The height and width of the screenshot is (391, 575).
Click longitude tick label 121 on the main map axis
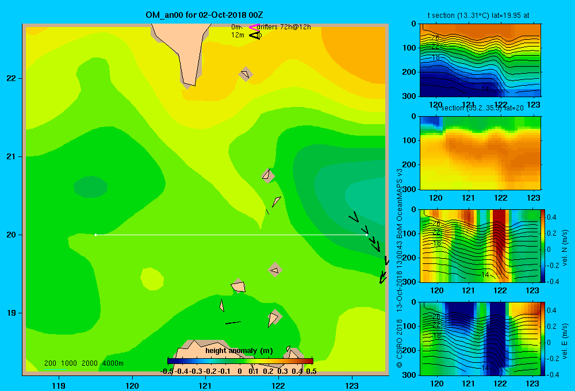point(205,385)
